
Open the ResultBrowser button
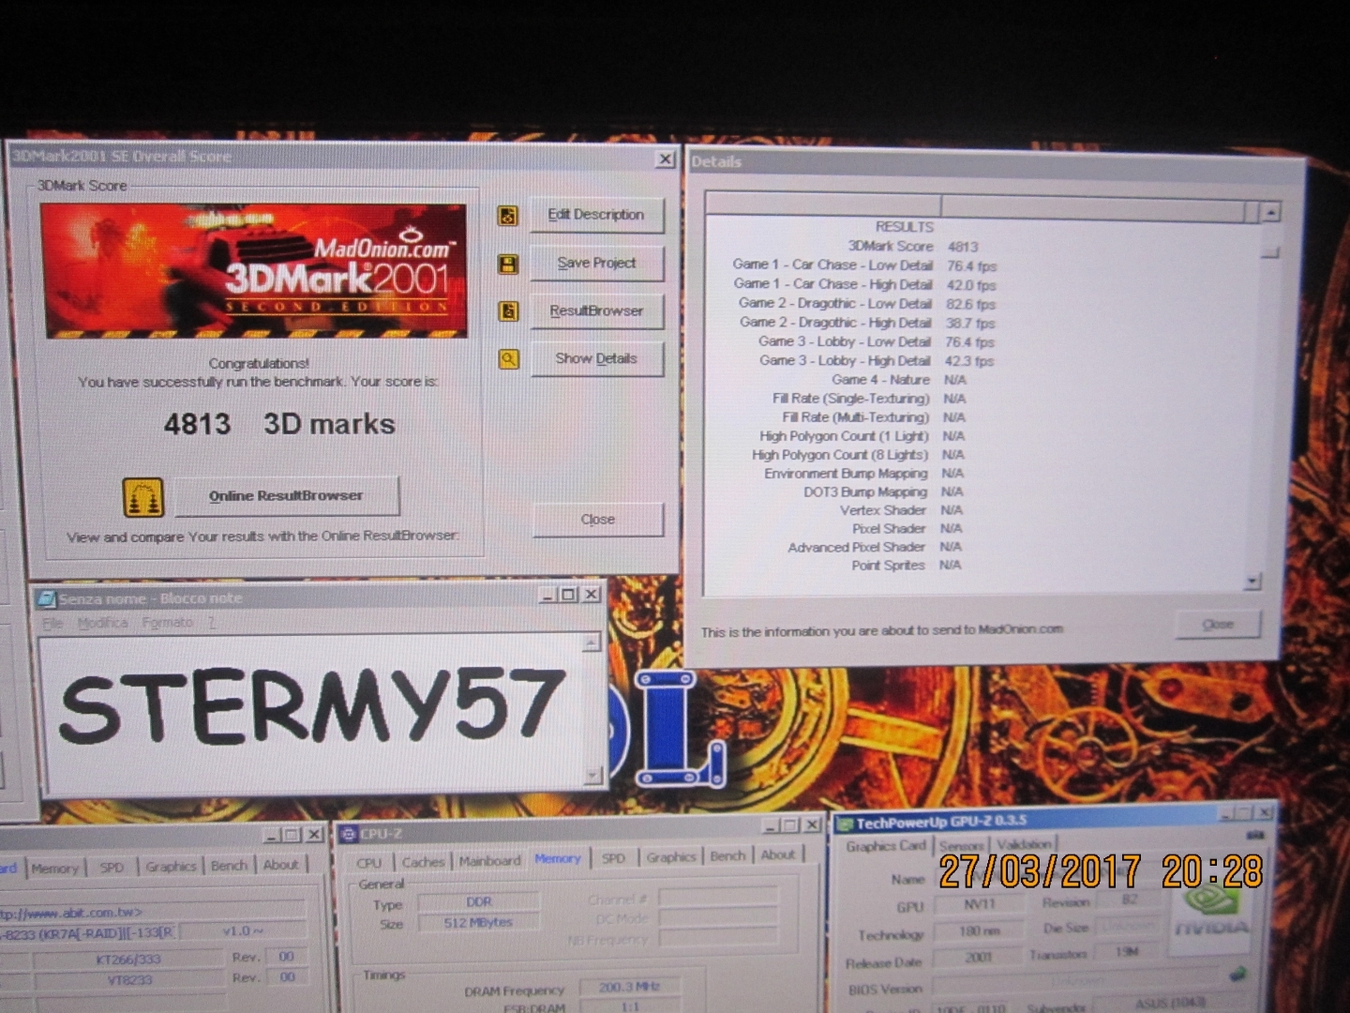(x=596, y=310)
